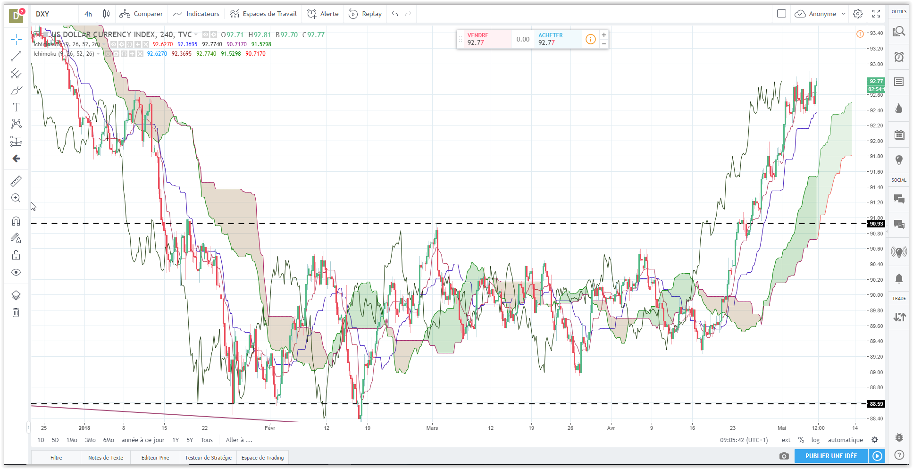Take a chart snapshot with camera icon
Image resolution: width=913 pixels, height=469 pixels.
(784, 456)
